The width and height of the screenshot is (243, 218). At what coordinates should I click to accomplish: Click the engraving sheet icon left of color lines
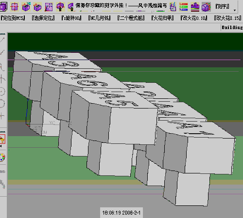pos(173,7)
